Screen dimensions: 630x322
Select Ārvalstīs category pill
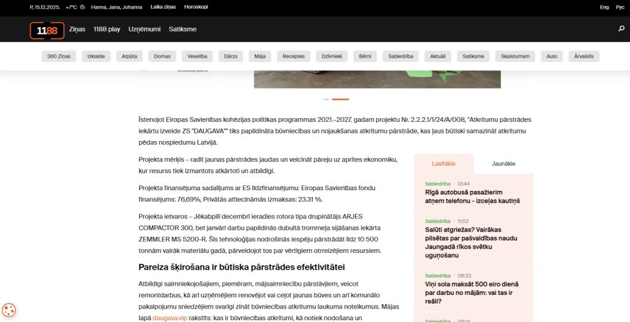click(x=584, y=56)
